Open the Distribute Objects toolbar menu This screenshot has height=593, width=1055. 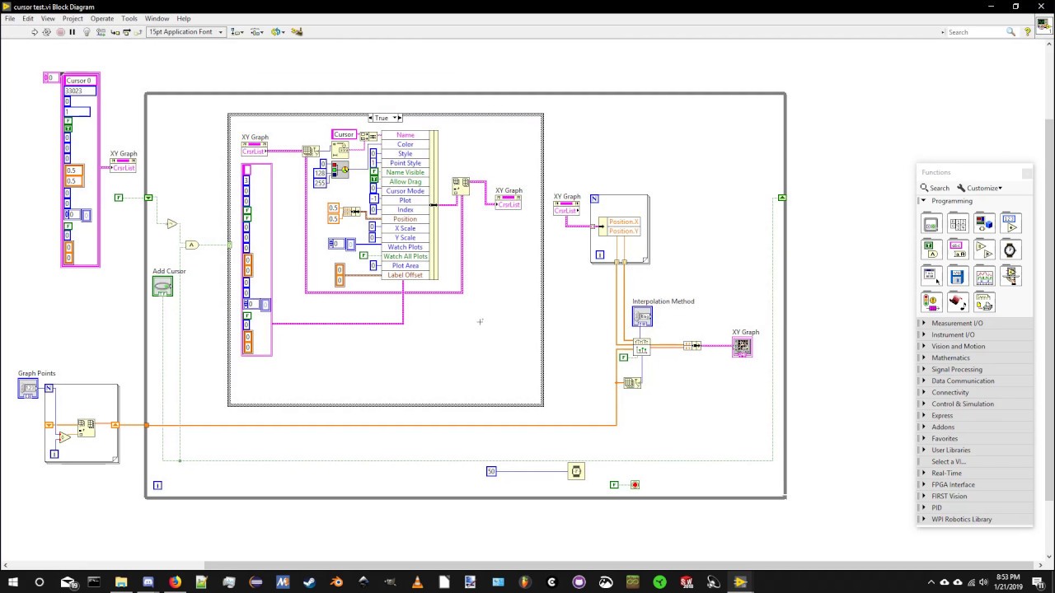257,32
